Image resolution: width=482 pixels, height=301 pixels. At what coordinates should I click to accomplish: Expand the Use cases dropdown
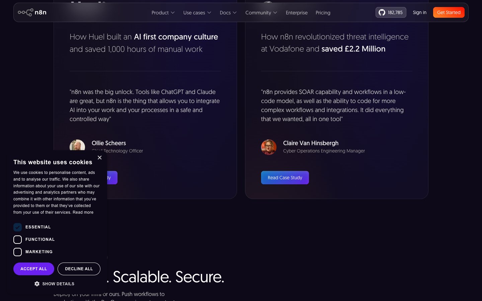(197, 12)
